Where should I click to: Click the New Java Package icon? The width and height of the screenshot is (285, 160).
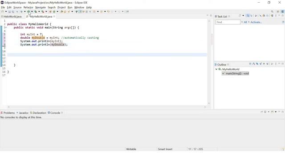(x=50, y=12)
